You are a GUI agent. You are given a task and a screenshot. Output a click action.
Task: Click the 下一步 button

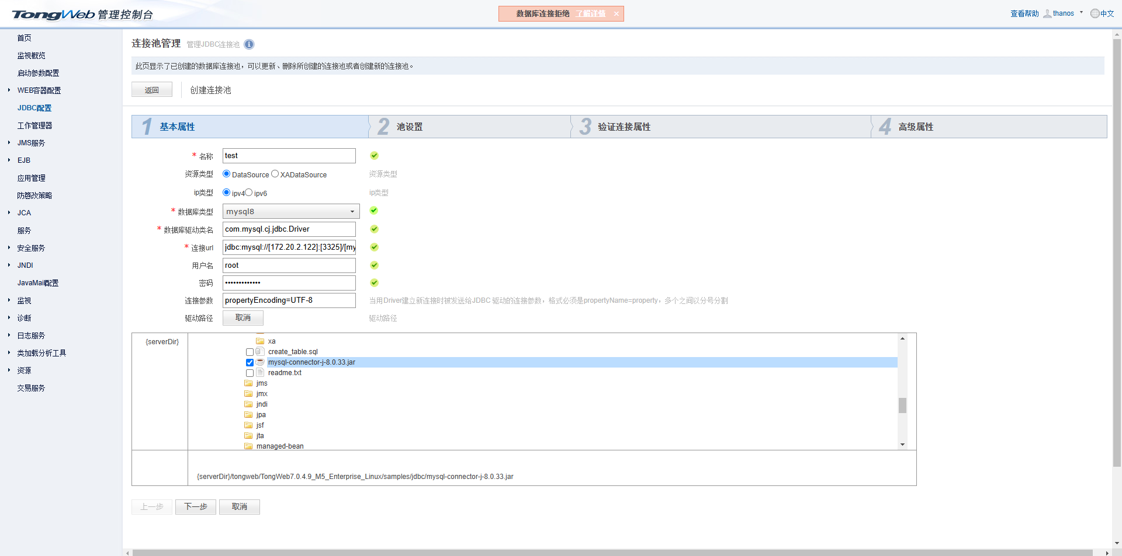click(x=196, y=507)
